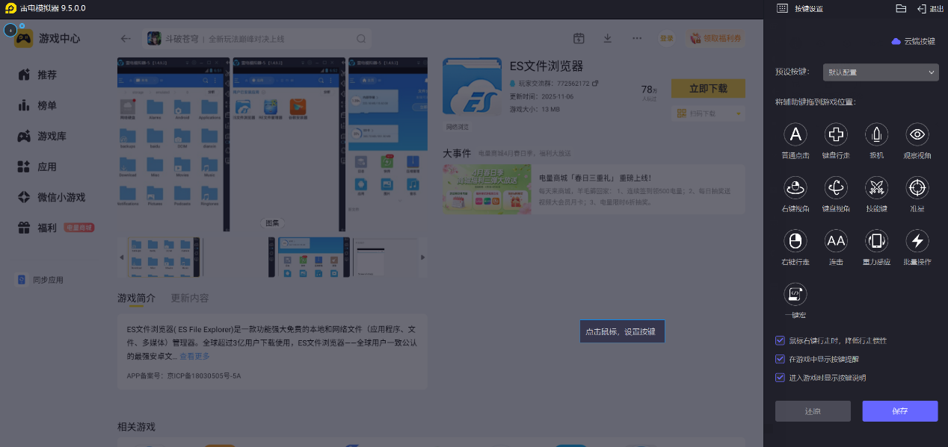
Task: Click the 保存 save button
Action: (x=900, y=411)
